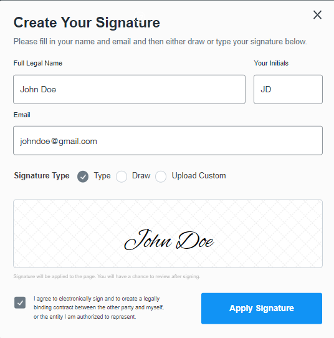Click the "Create Your Signature" dialog title
The height and width of the screenshot is (338, 334).
click(x=87, y=22)
